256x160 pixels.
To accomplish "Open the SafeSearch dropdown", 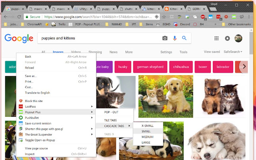I will [x=232, y=52].
